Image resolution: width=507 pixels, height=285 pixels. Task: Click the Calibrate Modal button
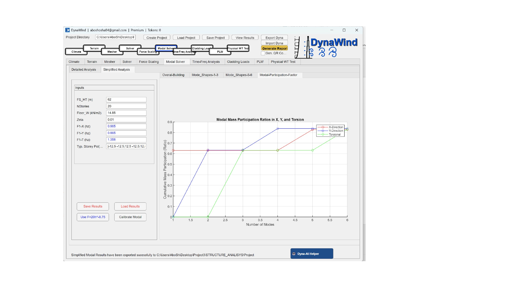coord(130,217)
